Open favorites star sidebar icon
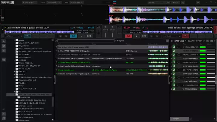The height and width of the screenshot is (122, 217). click(4, 41)
